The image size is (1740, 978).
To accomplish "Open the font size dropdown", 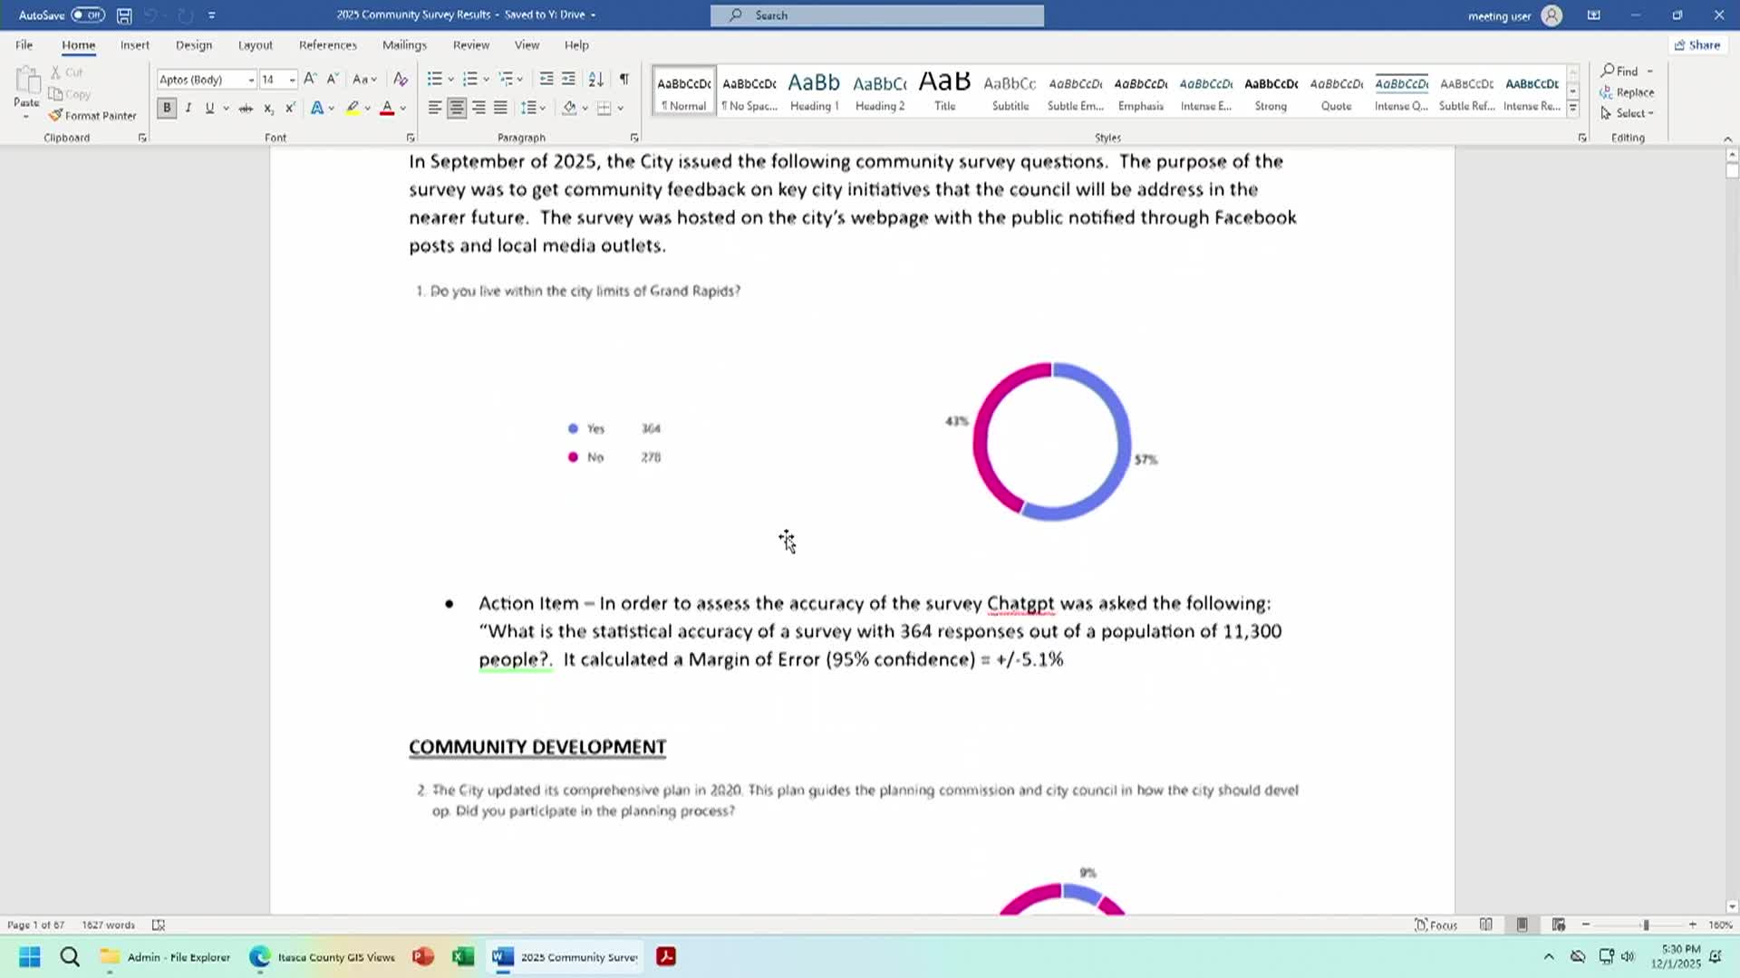I will [292, 80].
